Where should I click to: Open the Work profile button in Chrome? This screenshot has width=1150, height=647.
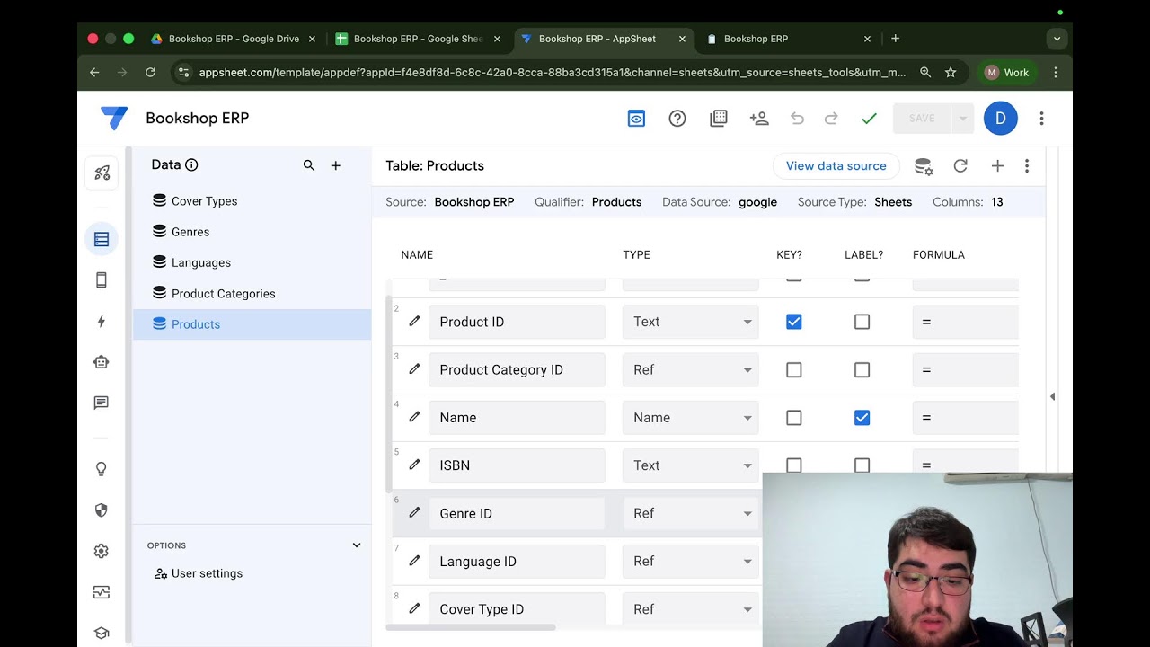pos(1007,73)
